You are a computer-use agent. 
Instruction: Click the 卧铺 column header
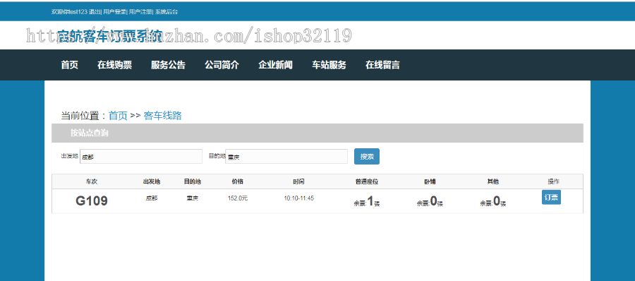point(430,181)
